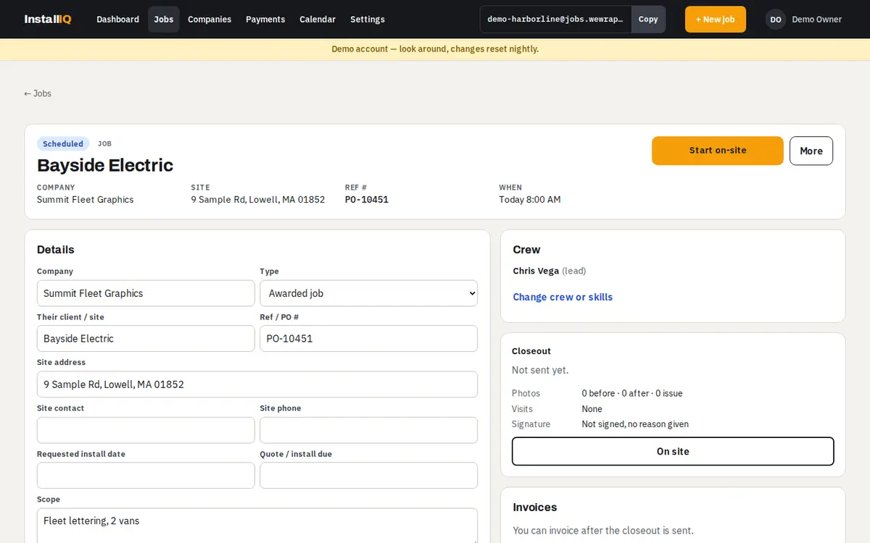Focus the empty Site phone field
This screenshot has height=543, width=870.
pyautogui.click(x=369, y=430)
